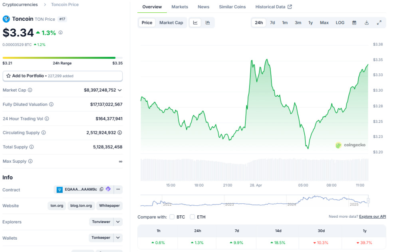Select 3m chart timeframe
The width and height of the screenshot is (393, 252).
click(298, 23)
